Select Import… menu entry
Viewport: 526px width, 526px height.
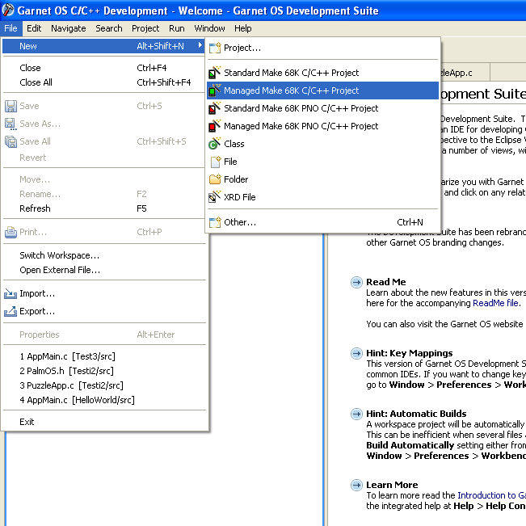tap(103, 293)
